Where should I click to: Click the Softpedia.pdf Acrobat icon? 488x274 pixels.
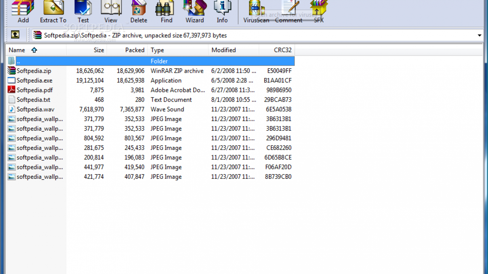(x=11, y=90)
